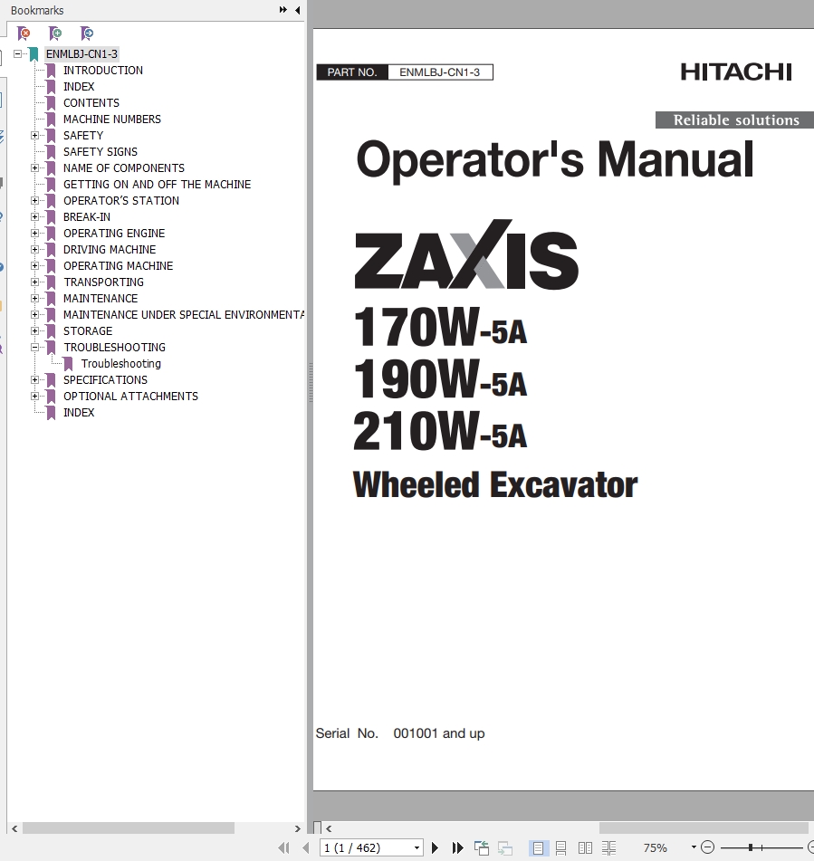The height and width of the screenshot is (861, 814).
Task: Open the last INDEX bookmark after OPTIONAL ATTACHMENTS
Action: point(79,412)
